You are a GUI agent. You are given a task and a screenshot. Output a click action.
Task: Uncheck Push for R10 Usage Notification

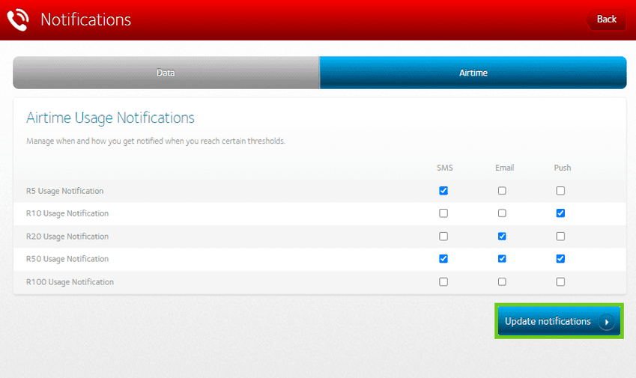[x=560, y=213]
